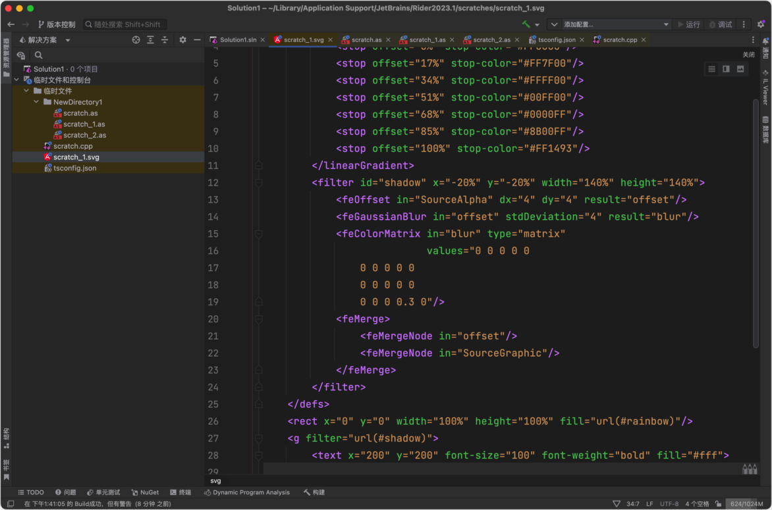772x510 pixels.
Task: Select editor-only view mode icon
Action: pos(712,69)
